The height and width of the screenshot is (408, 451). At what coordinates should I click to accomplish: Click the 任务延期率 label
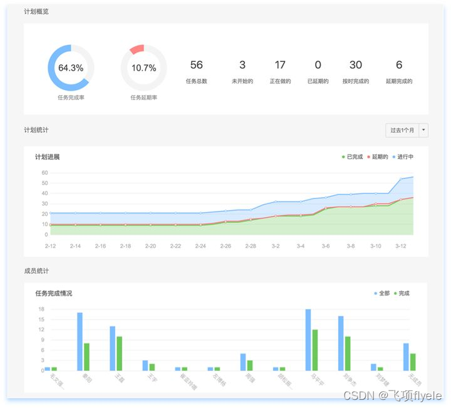point(144,98)
